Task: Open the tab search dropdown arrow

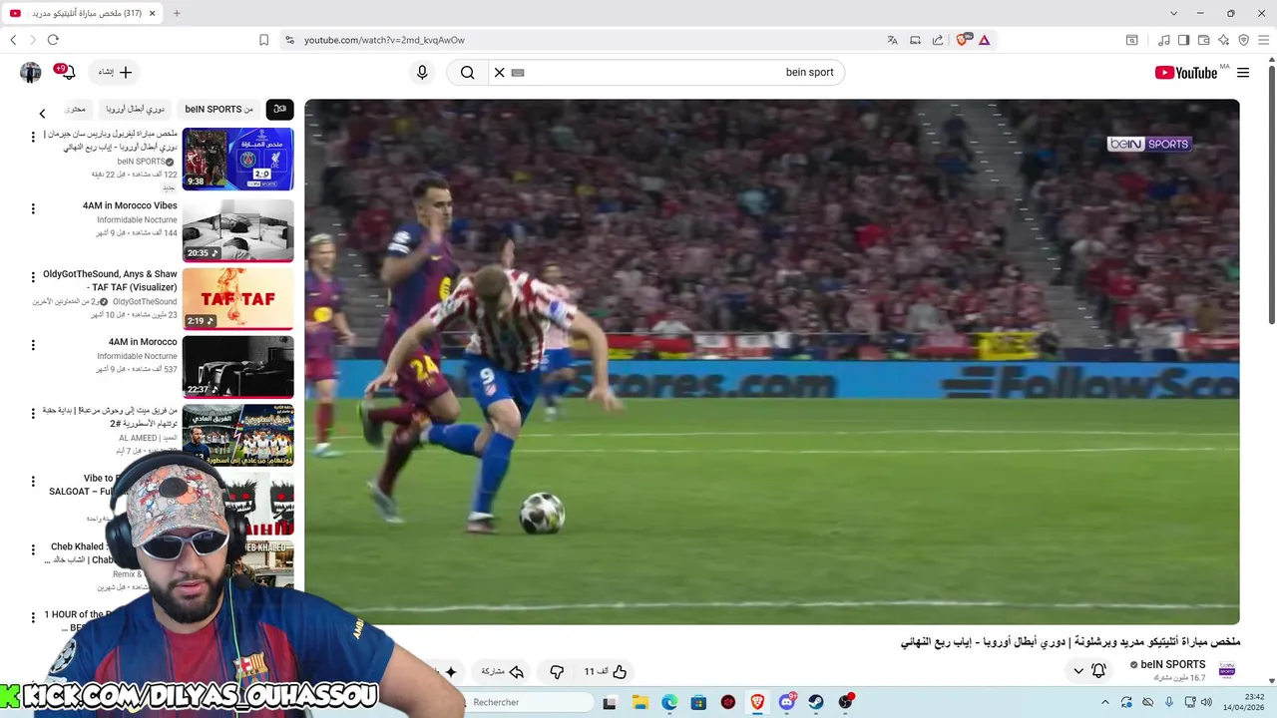Action: (x=1173, y=13)
